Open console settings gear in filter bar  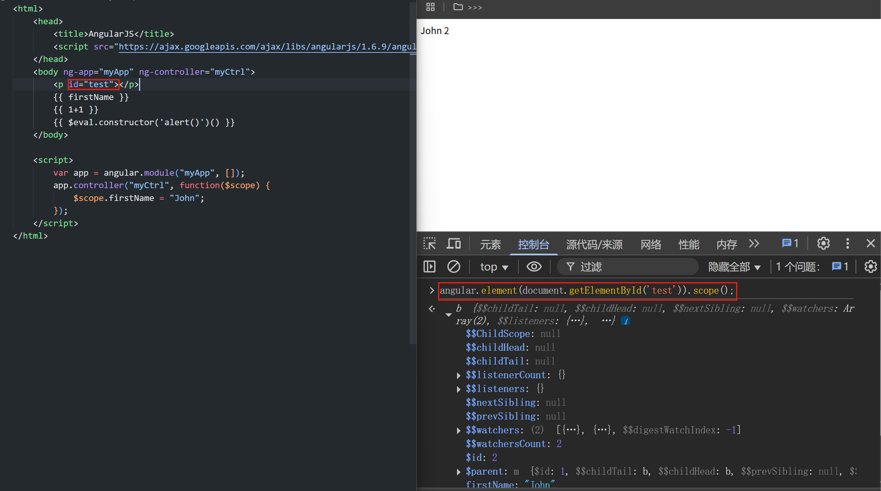point(870,266)
